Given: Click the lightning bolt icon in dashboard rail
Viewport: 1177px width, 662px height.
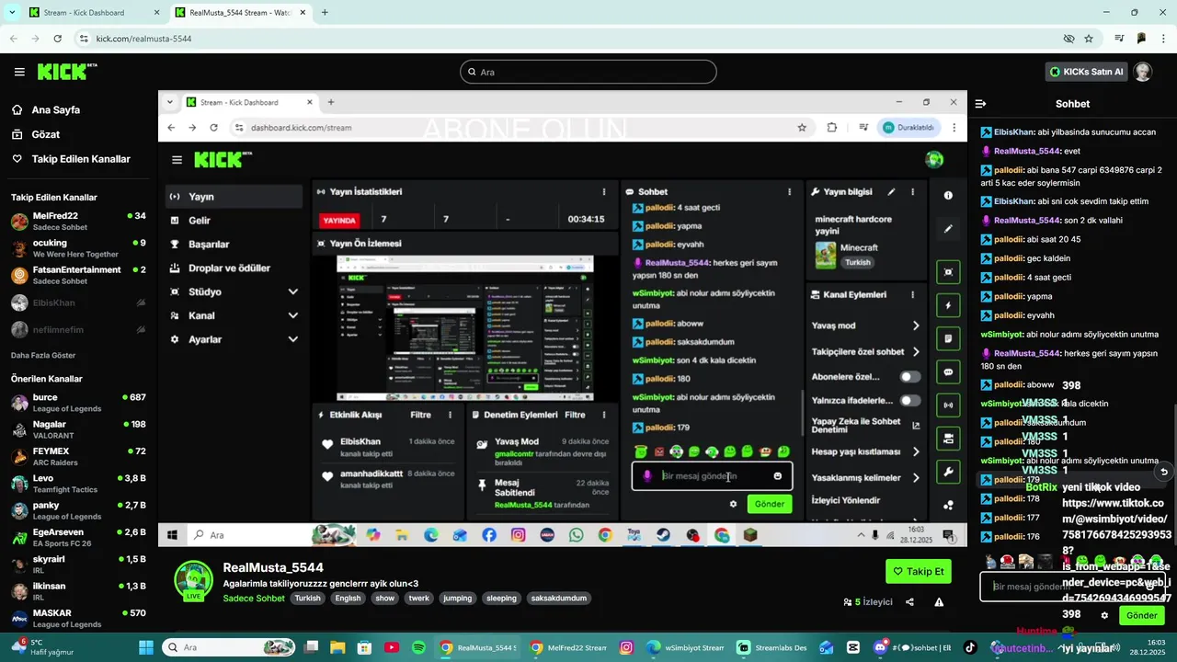Looking at the screenshot, I should tap(948, 305).
